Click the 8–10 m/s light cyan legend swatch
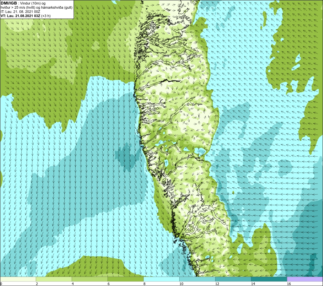Image resolution: width=323 pixels, height=286 pixels. (x=161, y=279)
